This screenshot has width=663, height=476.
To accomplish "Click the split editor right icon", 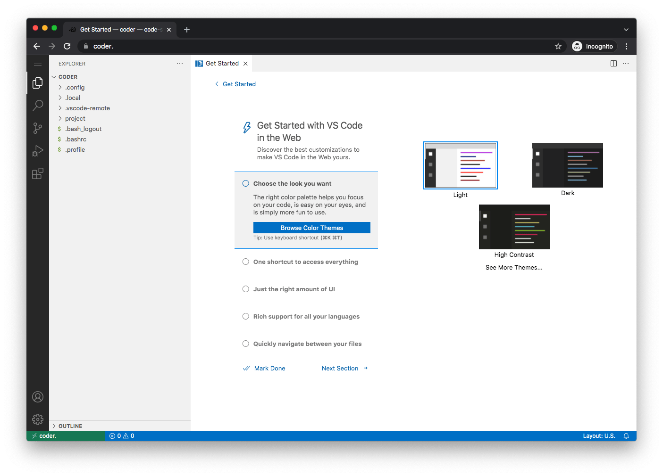I will pos(613,64).
